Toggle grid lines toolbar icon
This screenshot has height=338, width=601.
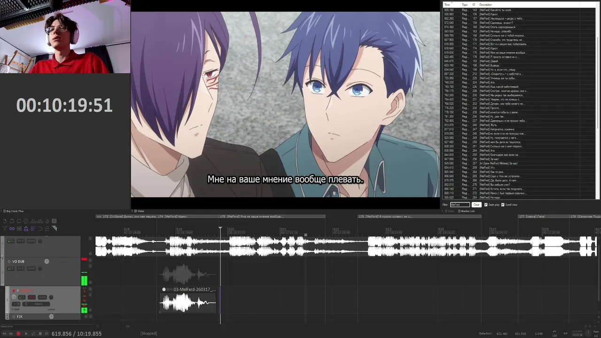(33, 229)
